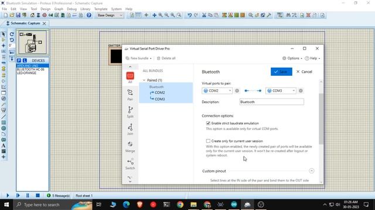Select the All bundles sidebar icon
Screen dimensions: 375x210
tap(130, 78)
